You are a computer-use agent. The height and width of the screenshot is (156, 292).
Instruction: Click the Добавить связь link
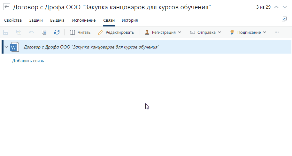tap(28, 61)
